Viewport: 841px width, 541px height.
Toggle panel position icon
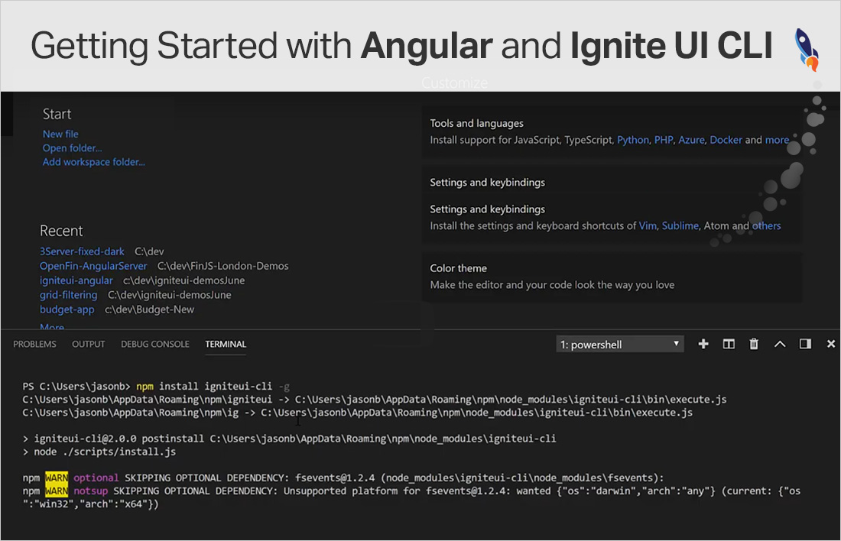coord(805,345)
